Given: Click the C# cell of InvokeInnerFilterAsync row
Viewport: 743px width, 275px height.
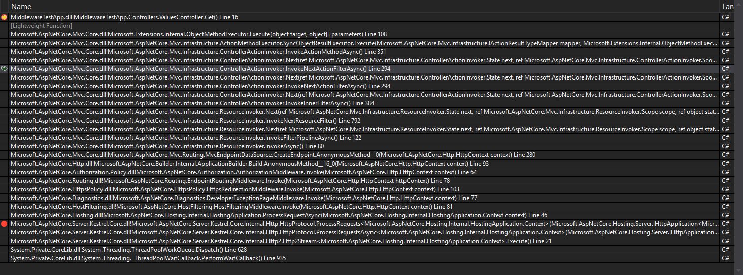Looking at the screenshot, I should pyautogui.click(x=725, y=103).
